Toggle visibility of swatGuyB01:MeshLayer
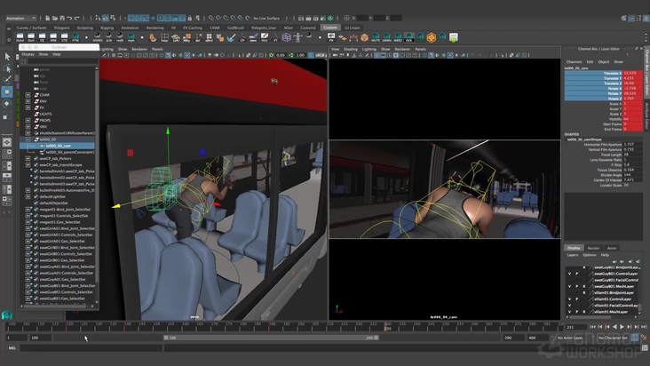The image size is (650, 366). [570, 286]
